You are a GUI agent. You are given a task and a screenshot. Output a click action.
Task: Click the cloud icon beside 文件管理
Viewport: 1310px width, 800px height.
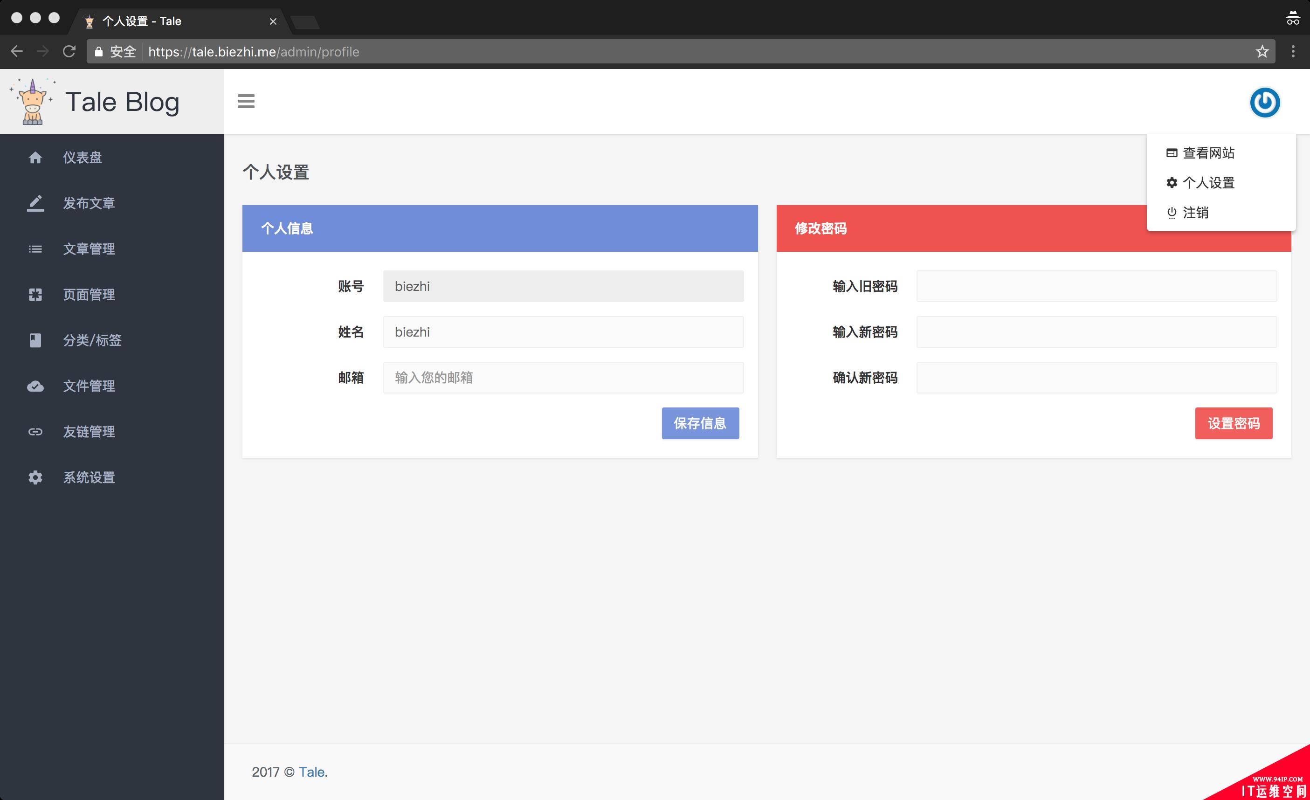(x=35, y=386)
